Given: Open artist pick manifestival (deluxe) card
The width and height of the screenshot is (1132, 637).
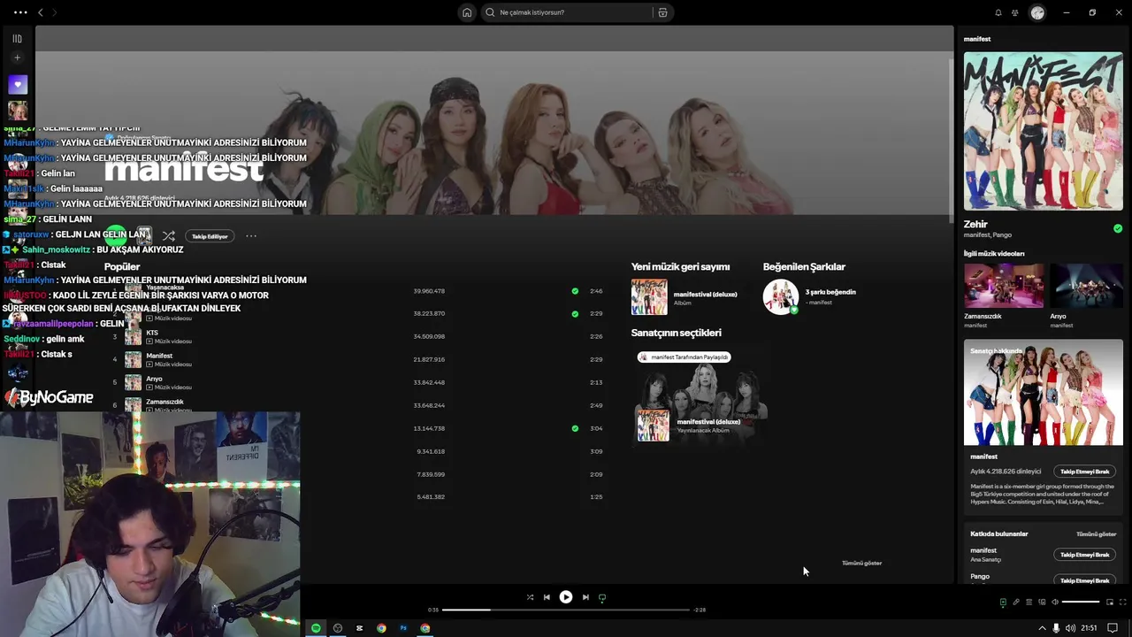Looking at the screenshot, I should [x=701, y=403].
